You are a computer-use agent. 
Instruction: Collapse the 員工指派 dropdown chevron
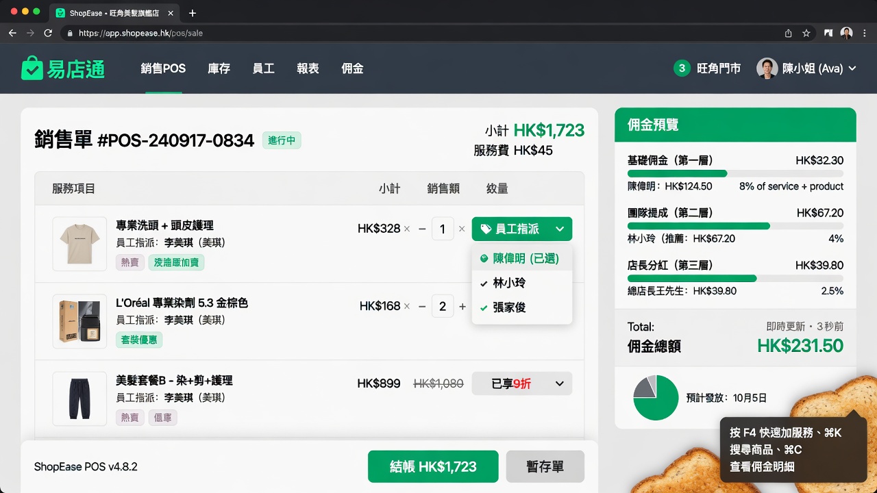560,229
